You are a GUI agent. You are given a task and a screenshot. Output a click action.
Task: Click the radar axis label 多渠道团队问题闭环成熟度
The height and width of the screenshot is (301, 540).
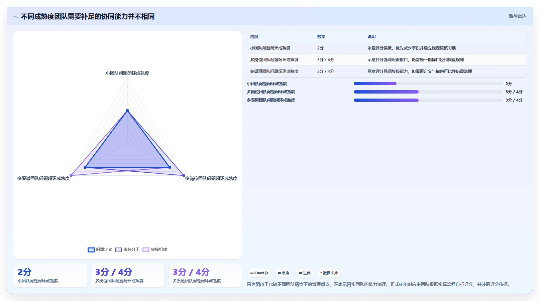[x=43, y=178]
